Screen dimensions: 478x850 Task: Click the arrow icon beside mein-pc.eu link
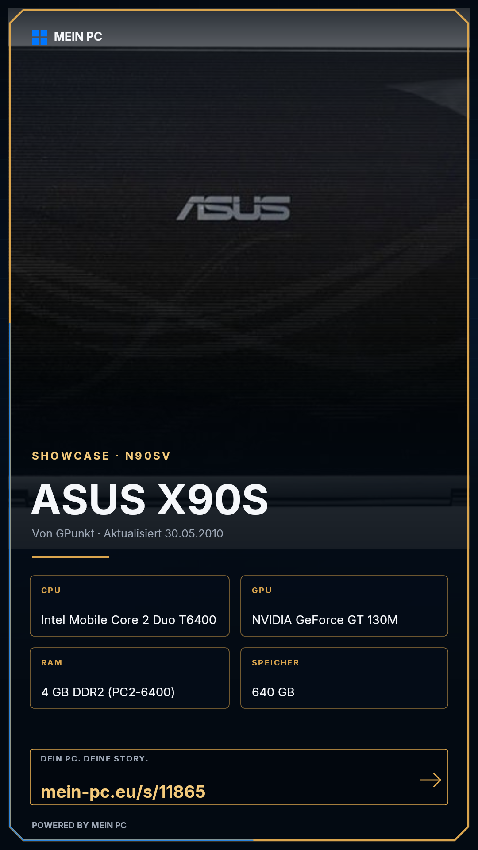(x=431, y=780)
